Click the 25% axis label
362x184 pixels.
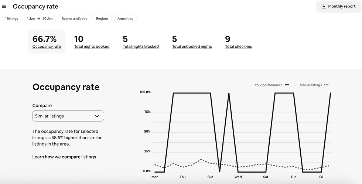(147, 151)
